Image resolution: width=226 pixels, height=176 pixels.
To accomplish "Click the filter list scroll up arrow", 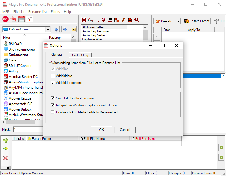I will point(145,27).
